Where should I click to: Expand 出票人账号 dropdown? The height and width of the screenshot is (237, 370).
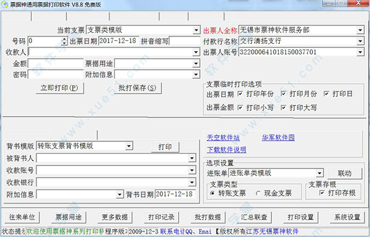(x=360, y=52)
